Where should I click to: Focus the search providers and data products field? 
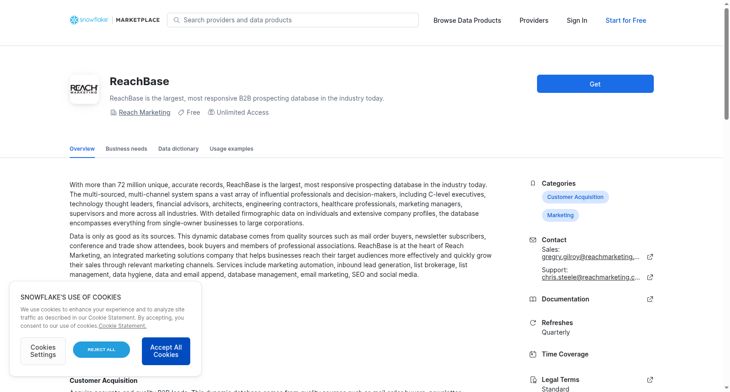293,20
